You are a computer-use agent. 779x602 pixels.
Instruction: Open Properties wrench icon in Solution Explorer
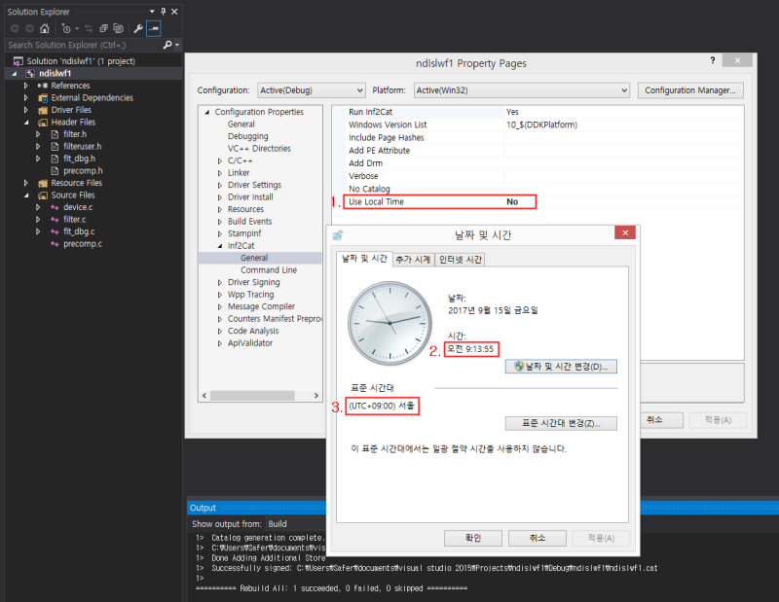coord(138,29)
